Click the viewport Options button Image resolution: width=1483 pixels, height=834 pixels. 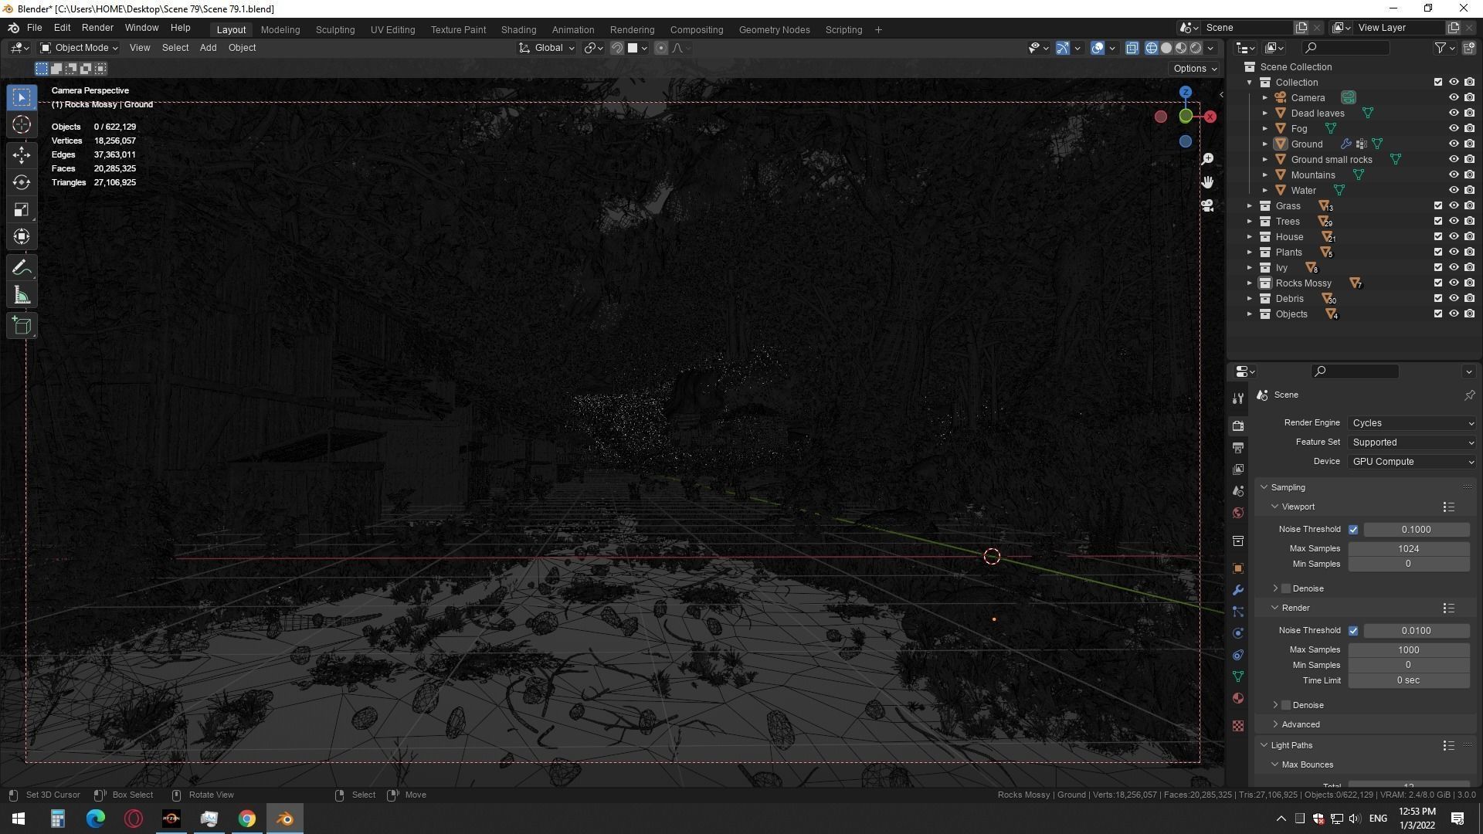(x=1194, y=69)
